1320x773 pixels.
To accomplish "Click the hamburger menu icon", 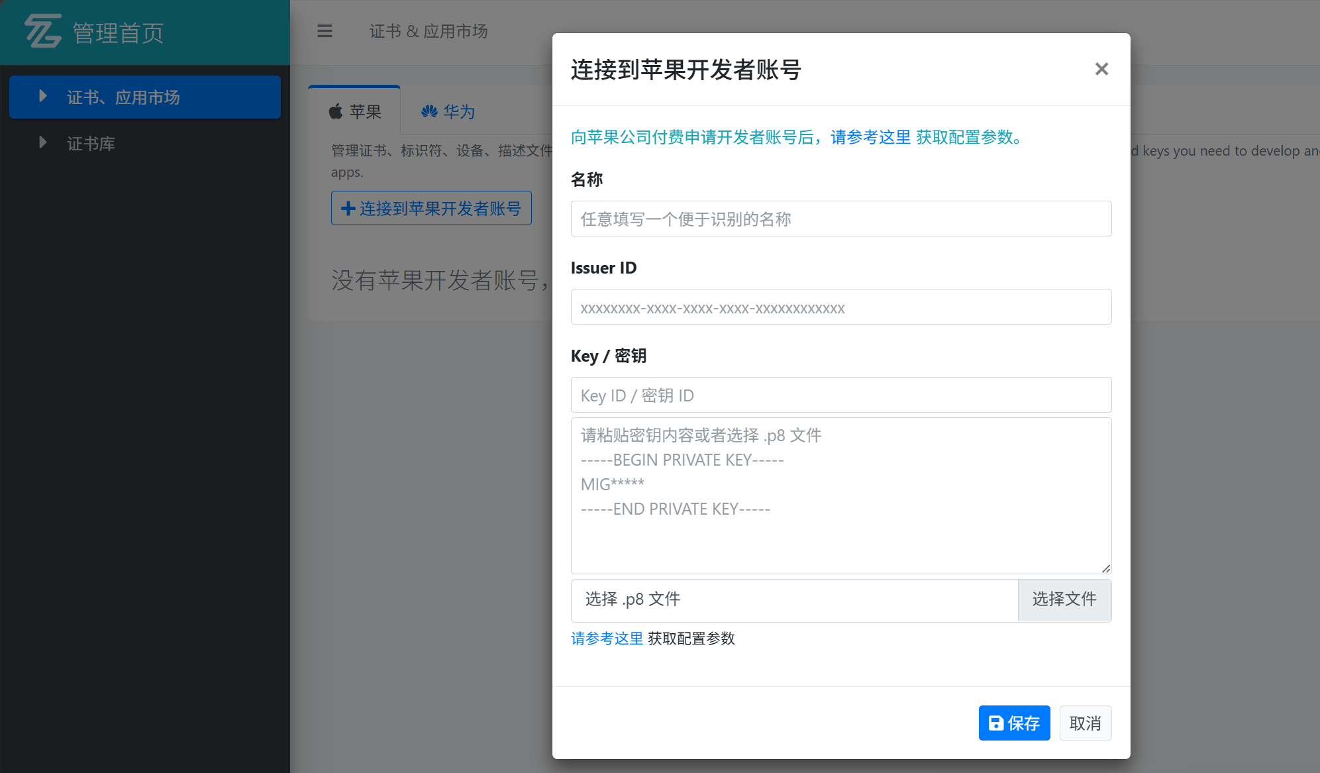I will click(325, 31).
